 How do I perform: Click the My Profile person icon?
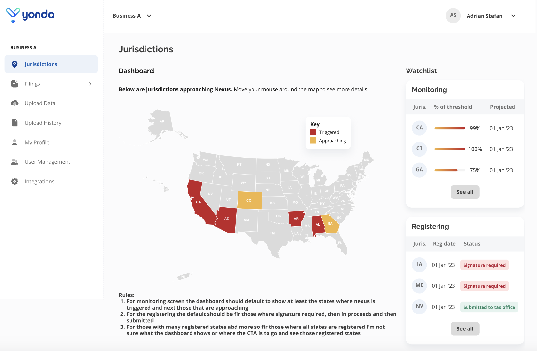[x=15, y=143]
